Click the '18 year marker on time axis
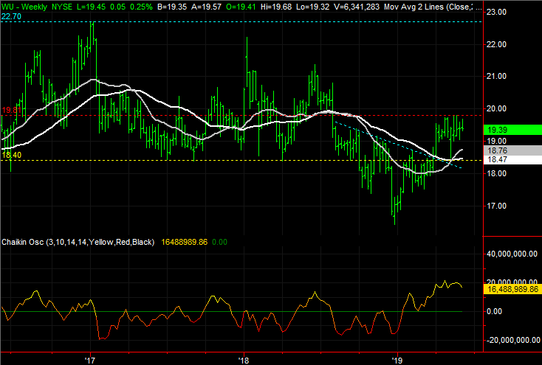This screenshot has width=542, height=365. point(244,361)
